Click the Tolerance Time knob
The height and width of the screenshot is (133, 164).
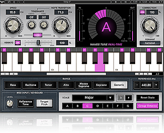point(44,25)
